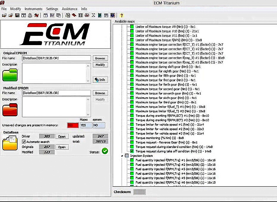Click Browse for the Original EPROM file
The image size is (277, 202).
[100, 58]
